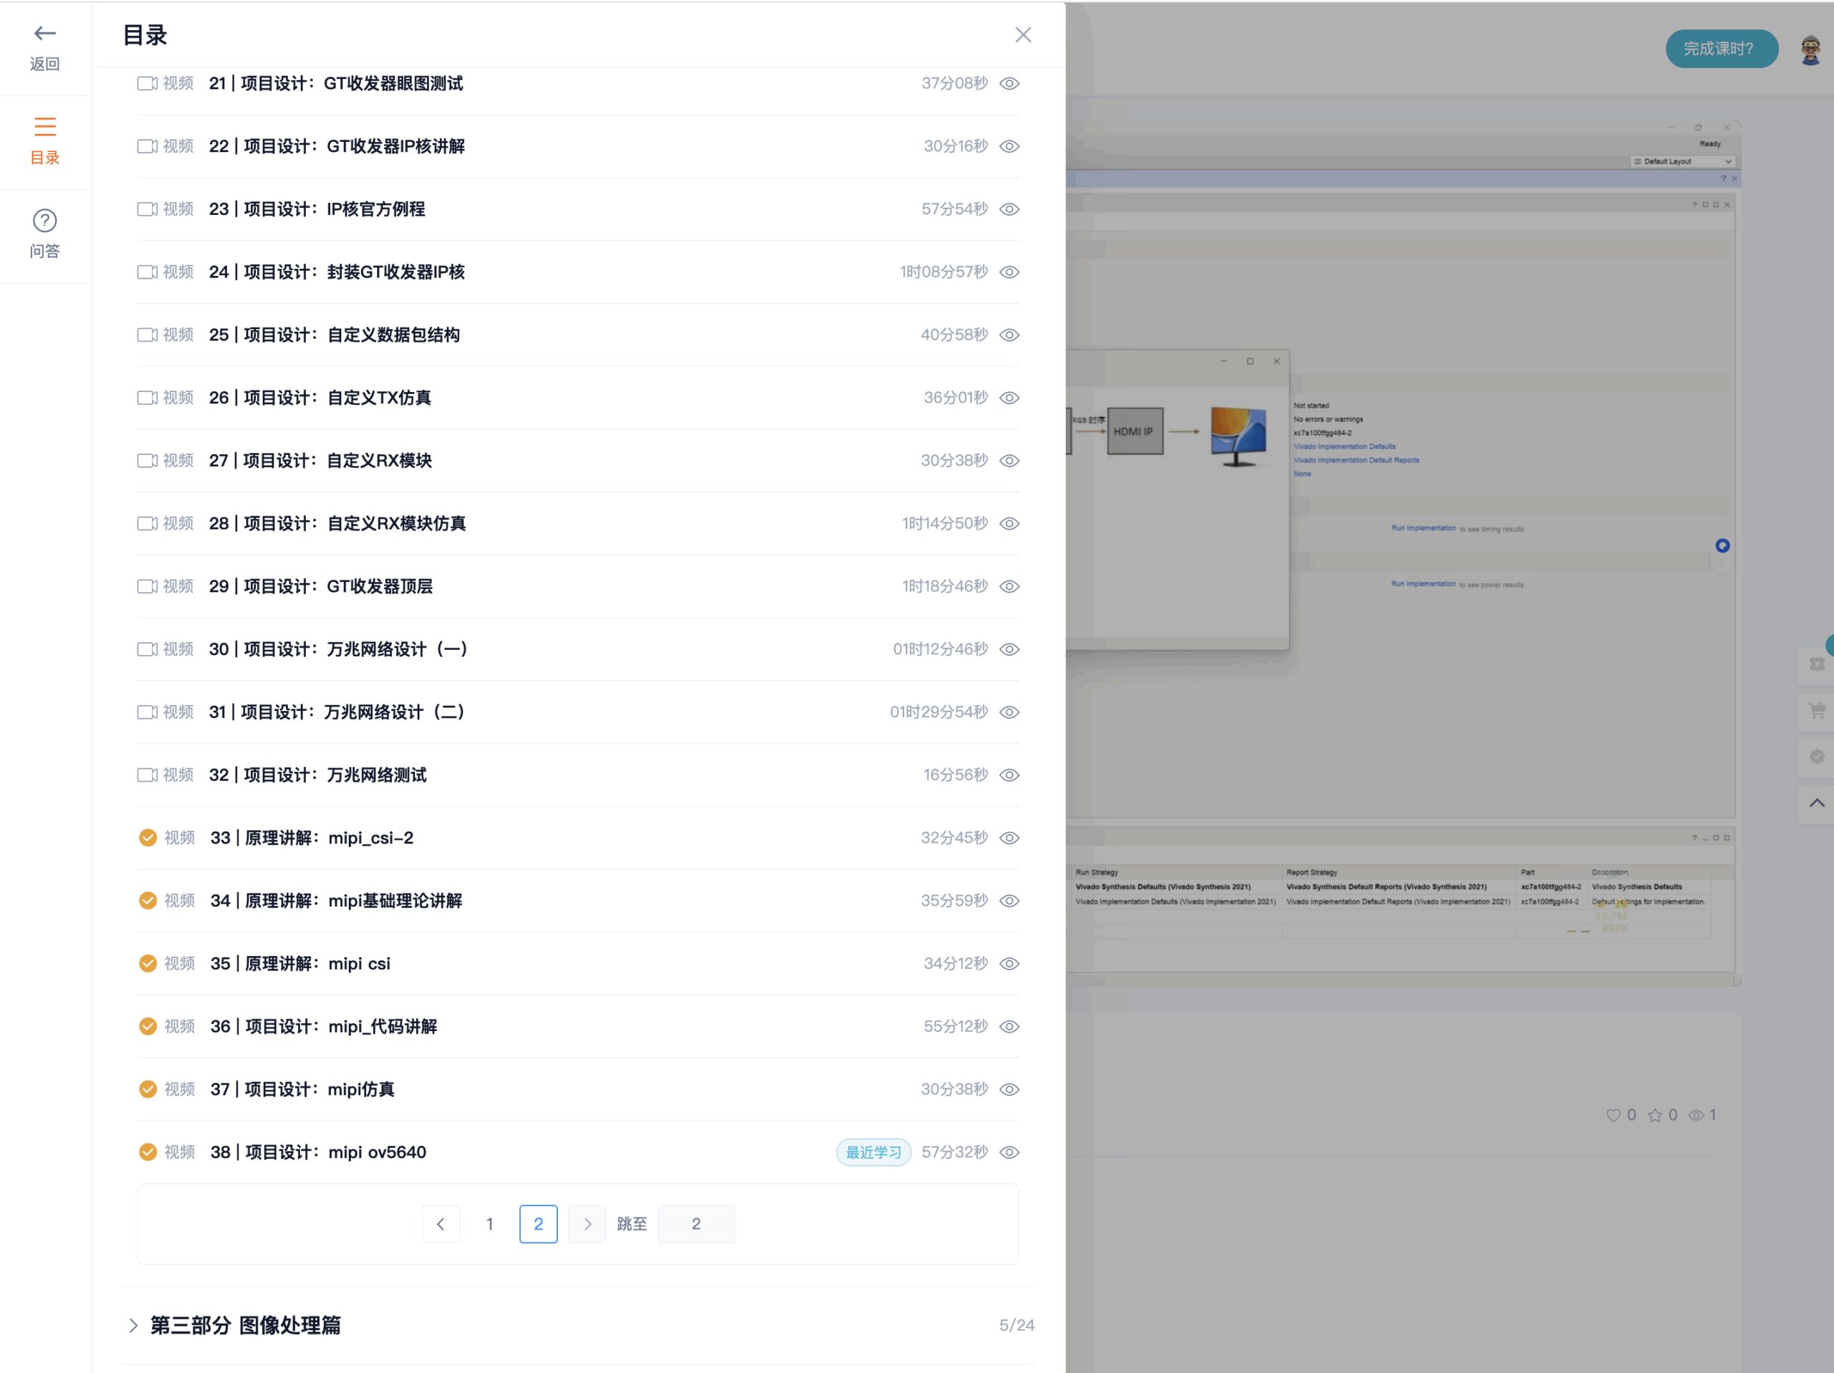Go to page 1 of the catalog
This screenshot has width=1834, height=1373.
pos(489,1224)
